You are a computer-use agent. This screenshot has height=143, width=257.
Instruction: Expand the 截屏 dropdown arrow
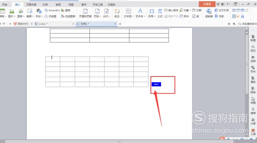33,16
